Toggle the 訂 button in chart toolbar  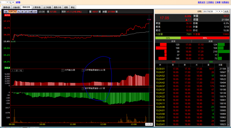(x=26, y=12)
